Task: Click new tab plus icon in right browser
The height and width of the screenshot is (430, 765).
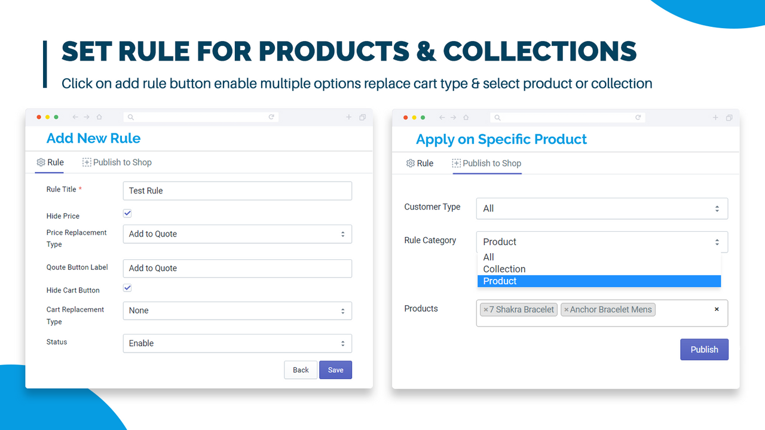Action: tap(715, 118)
